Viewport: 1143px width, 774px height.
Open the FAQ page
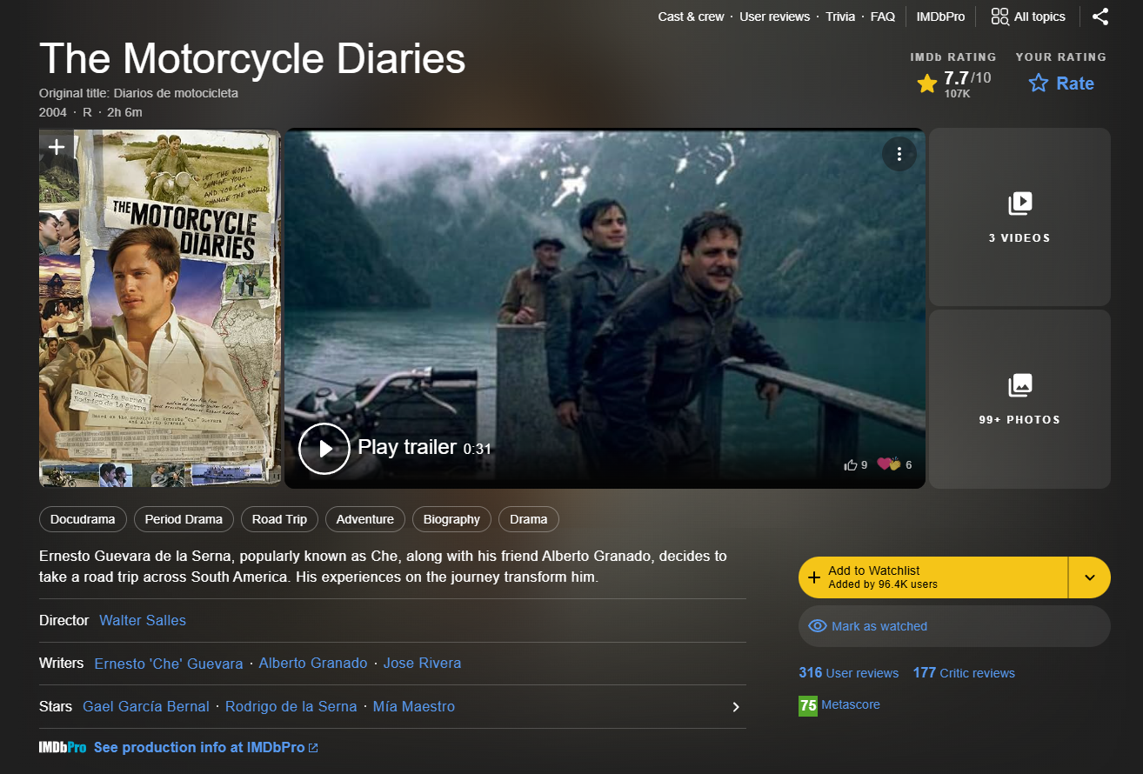click(883, 17)
